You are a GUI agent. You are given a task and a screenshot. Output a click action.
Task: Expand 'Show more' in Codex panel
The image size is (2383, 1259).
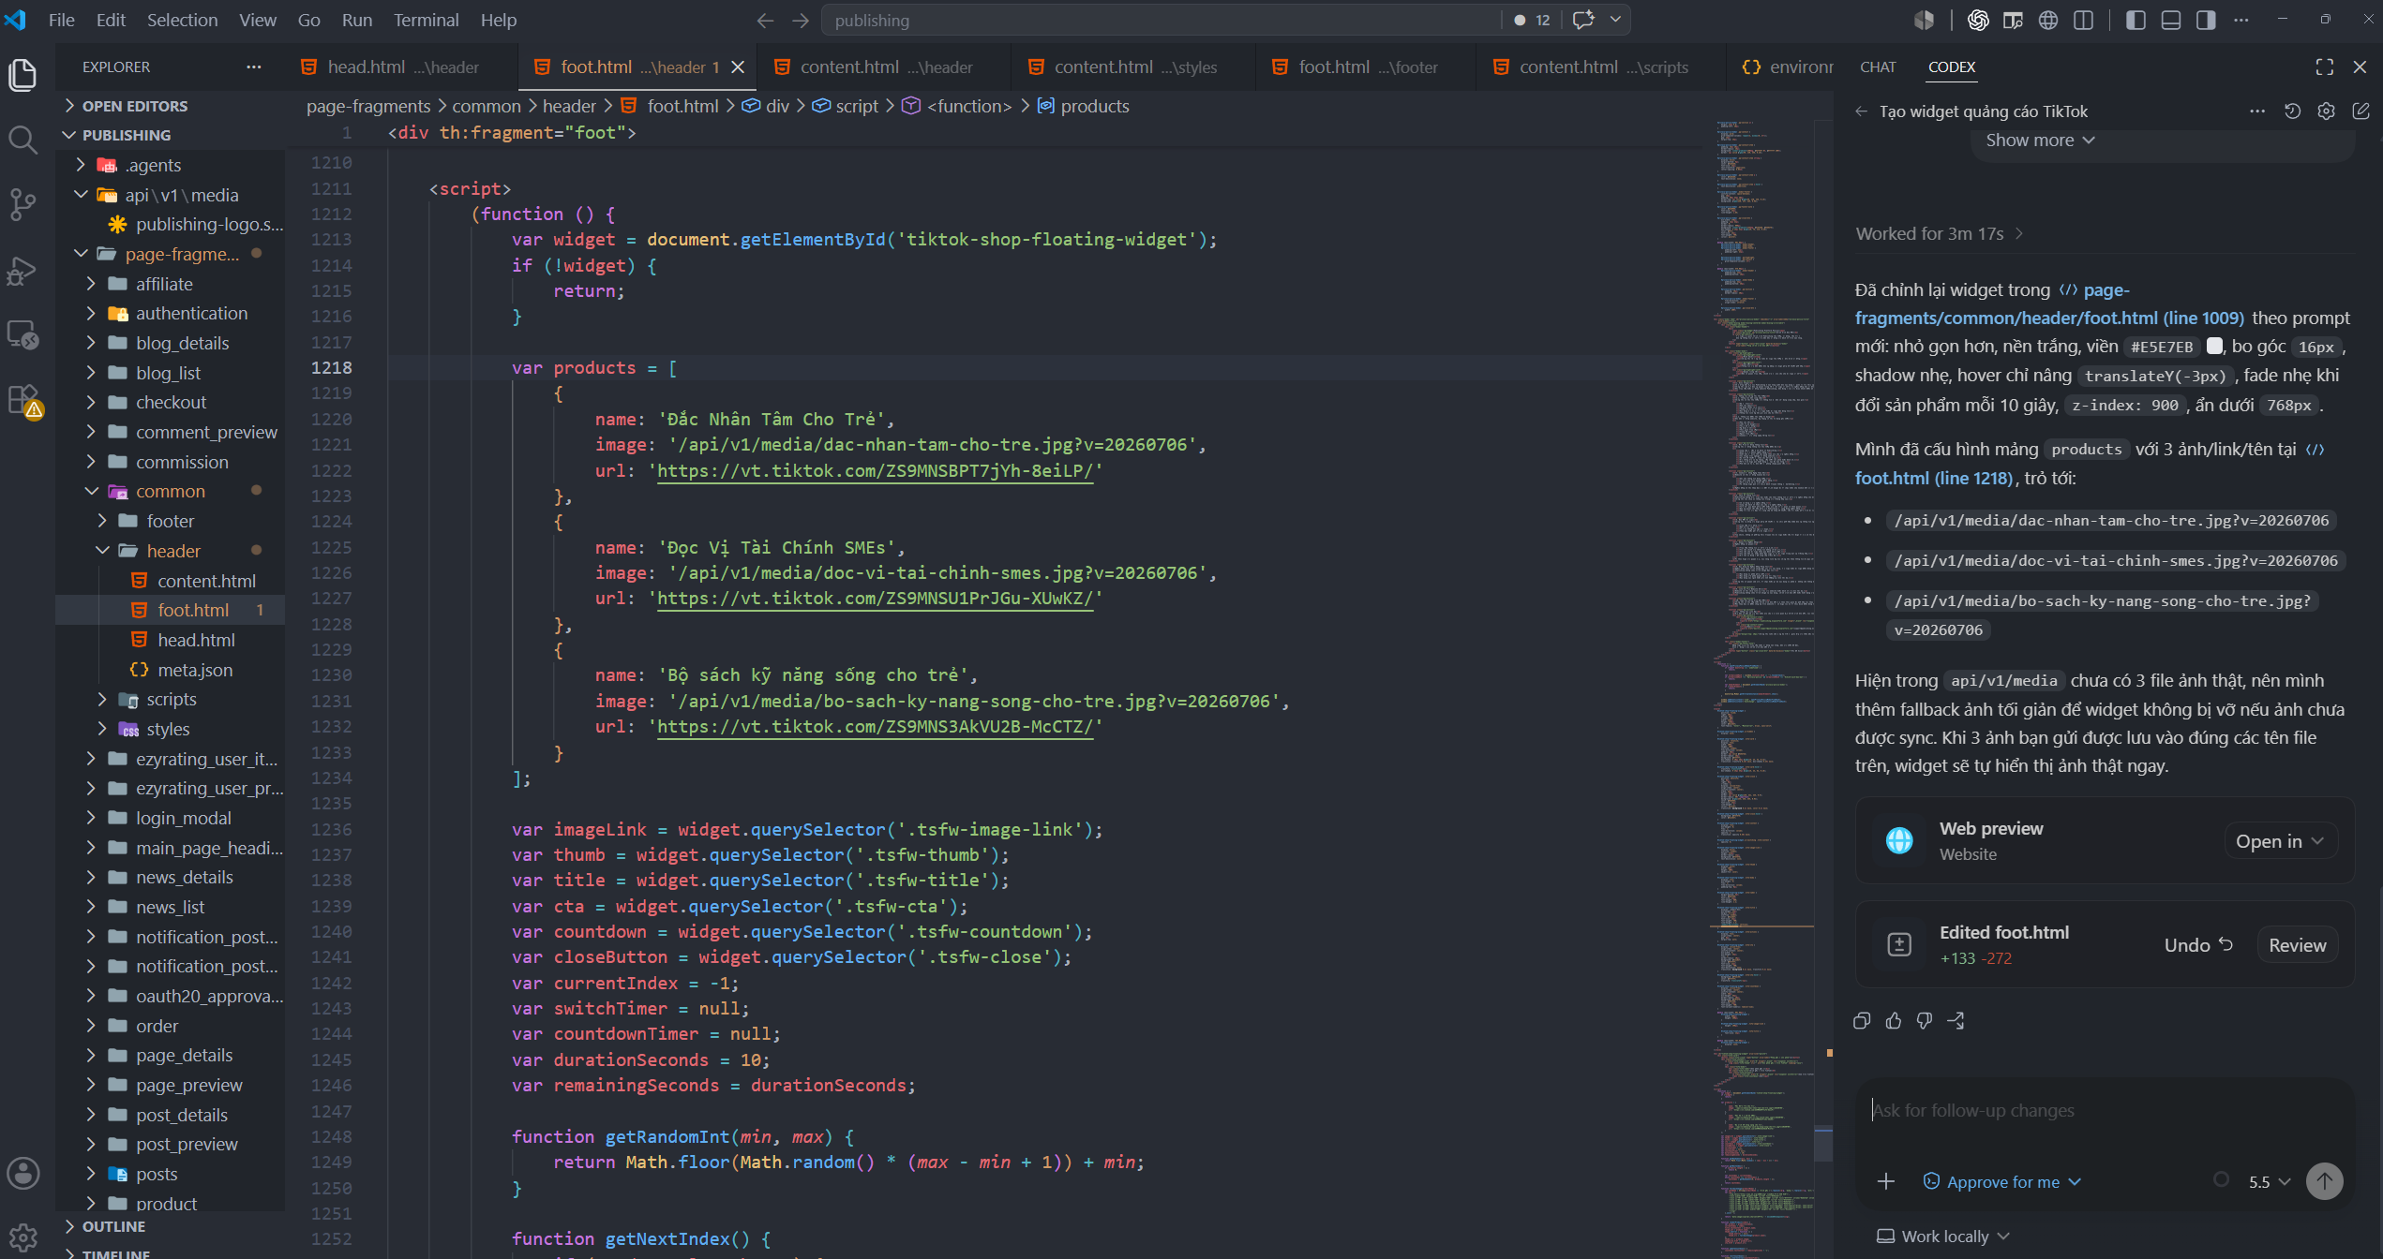pos(2040,141)
